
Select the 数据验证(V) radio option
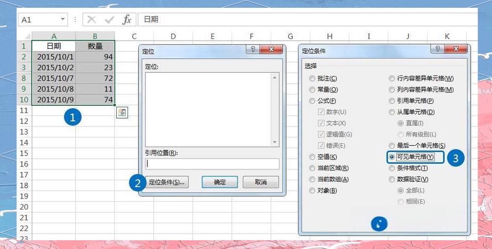pyautogui.click(x=409, y=180)
